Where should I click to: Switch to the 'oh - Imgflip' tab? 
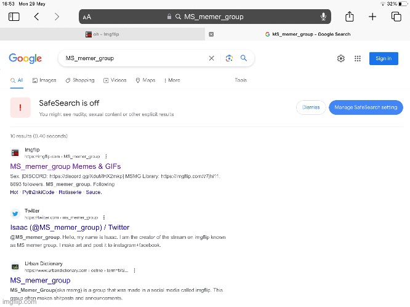[x=102, y=34]
